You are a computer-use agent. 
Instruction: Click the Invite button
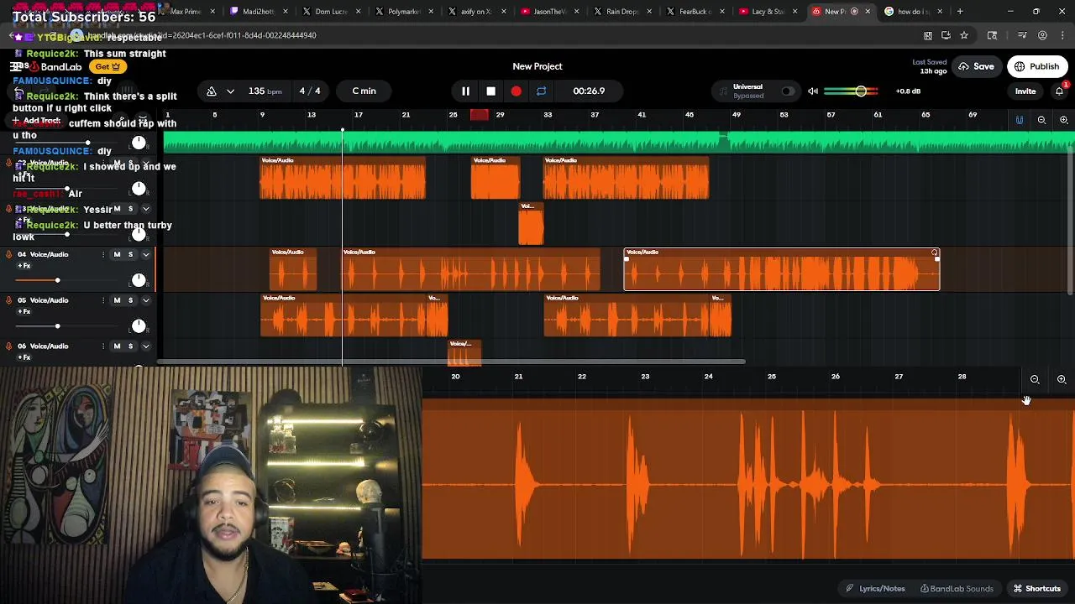coord(1025,91)
